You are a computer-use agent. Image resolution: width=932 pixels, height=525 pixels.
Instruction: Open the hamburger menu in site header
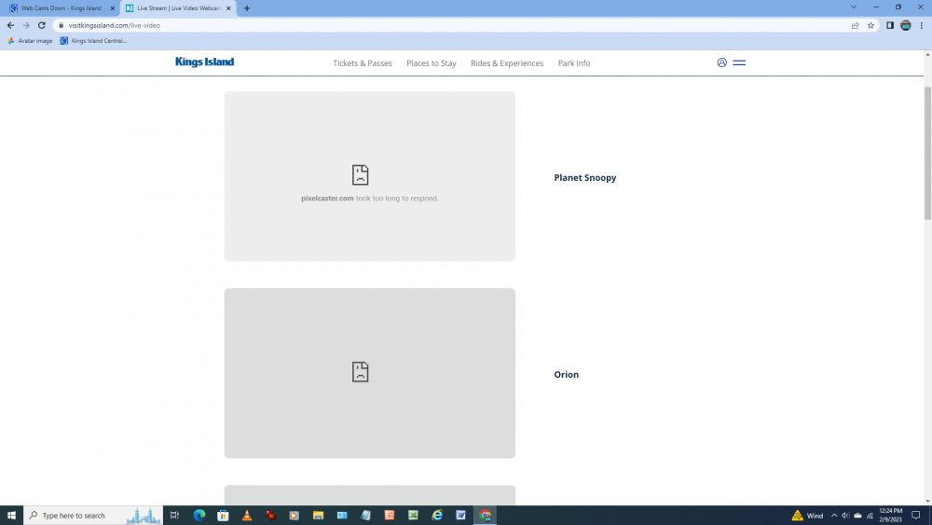point(739,62)
